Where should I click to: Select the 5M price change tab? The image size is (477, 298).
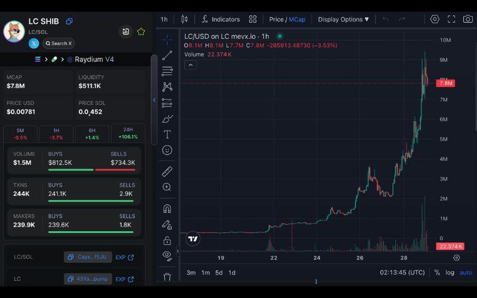pyautogui.click(x=20, y=134)
